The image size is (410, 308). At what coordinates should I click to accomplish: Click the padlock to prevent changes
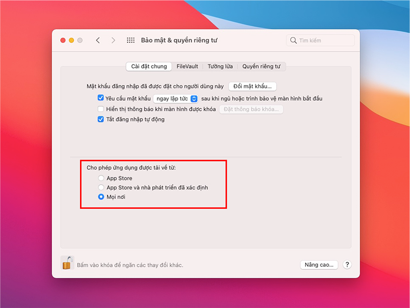[67, 263]
